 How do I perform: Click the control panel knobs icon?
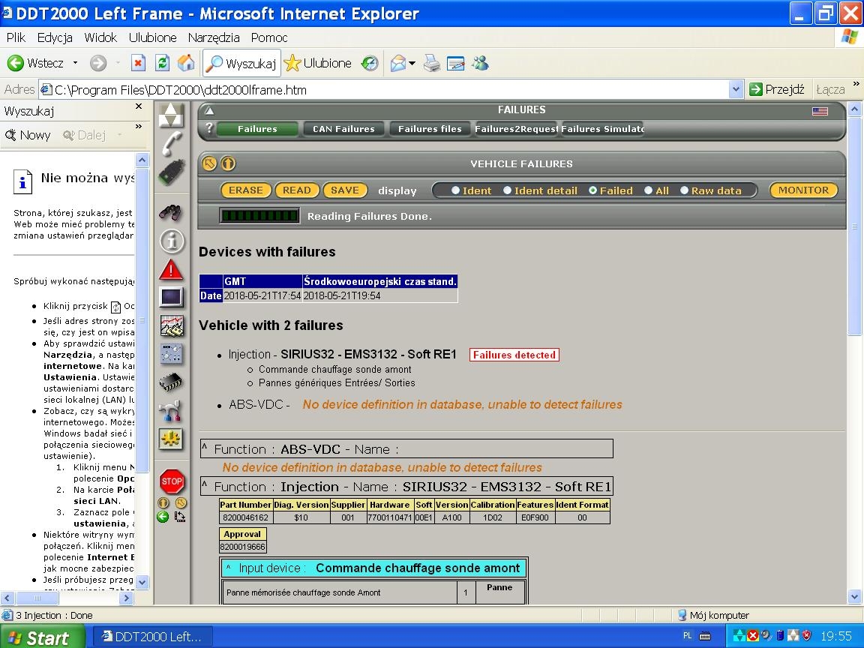(x=171, y=354)
